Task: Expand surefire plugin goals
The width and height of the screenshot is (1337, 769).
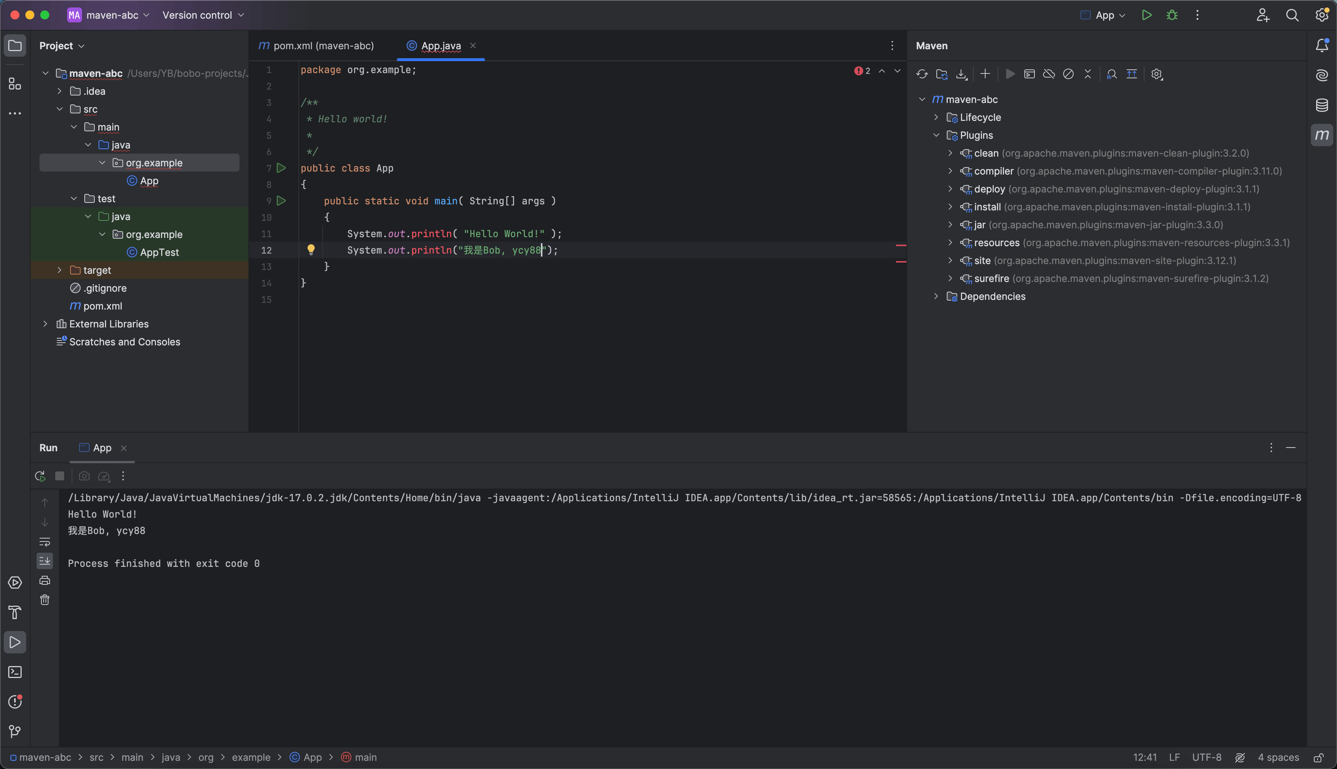Action: [950, 278]
